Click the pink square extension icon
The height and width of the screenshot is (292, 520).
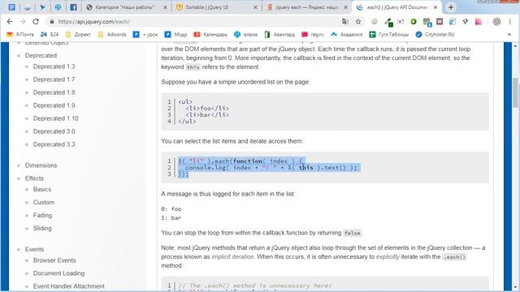pyautogui.click(x=479, y=22)
